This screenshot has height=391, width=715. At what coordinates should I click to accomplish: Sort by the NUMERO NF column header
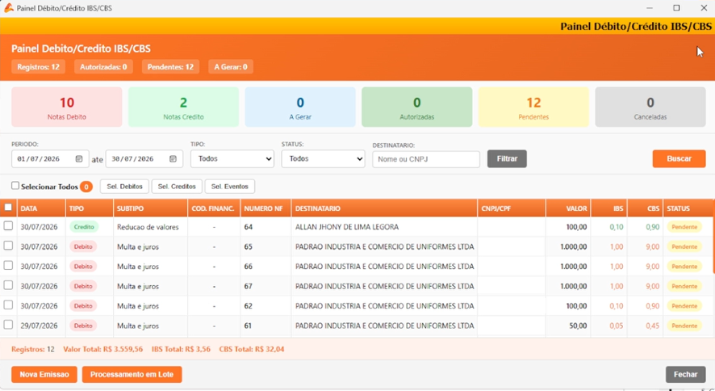(266, 208)
